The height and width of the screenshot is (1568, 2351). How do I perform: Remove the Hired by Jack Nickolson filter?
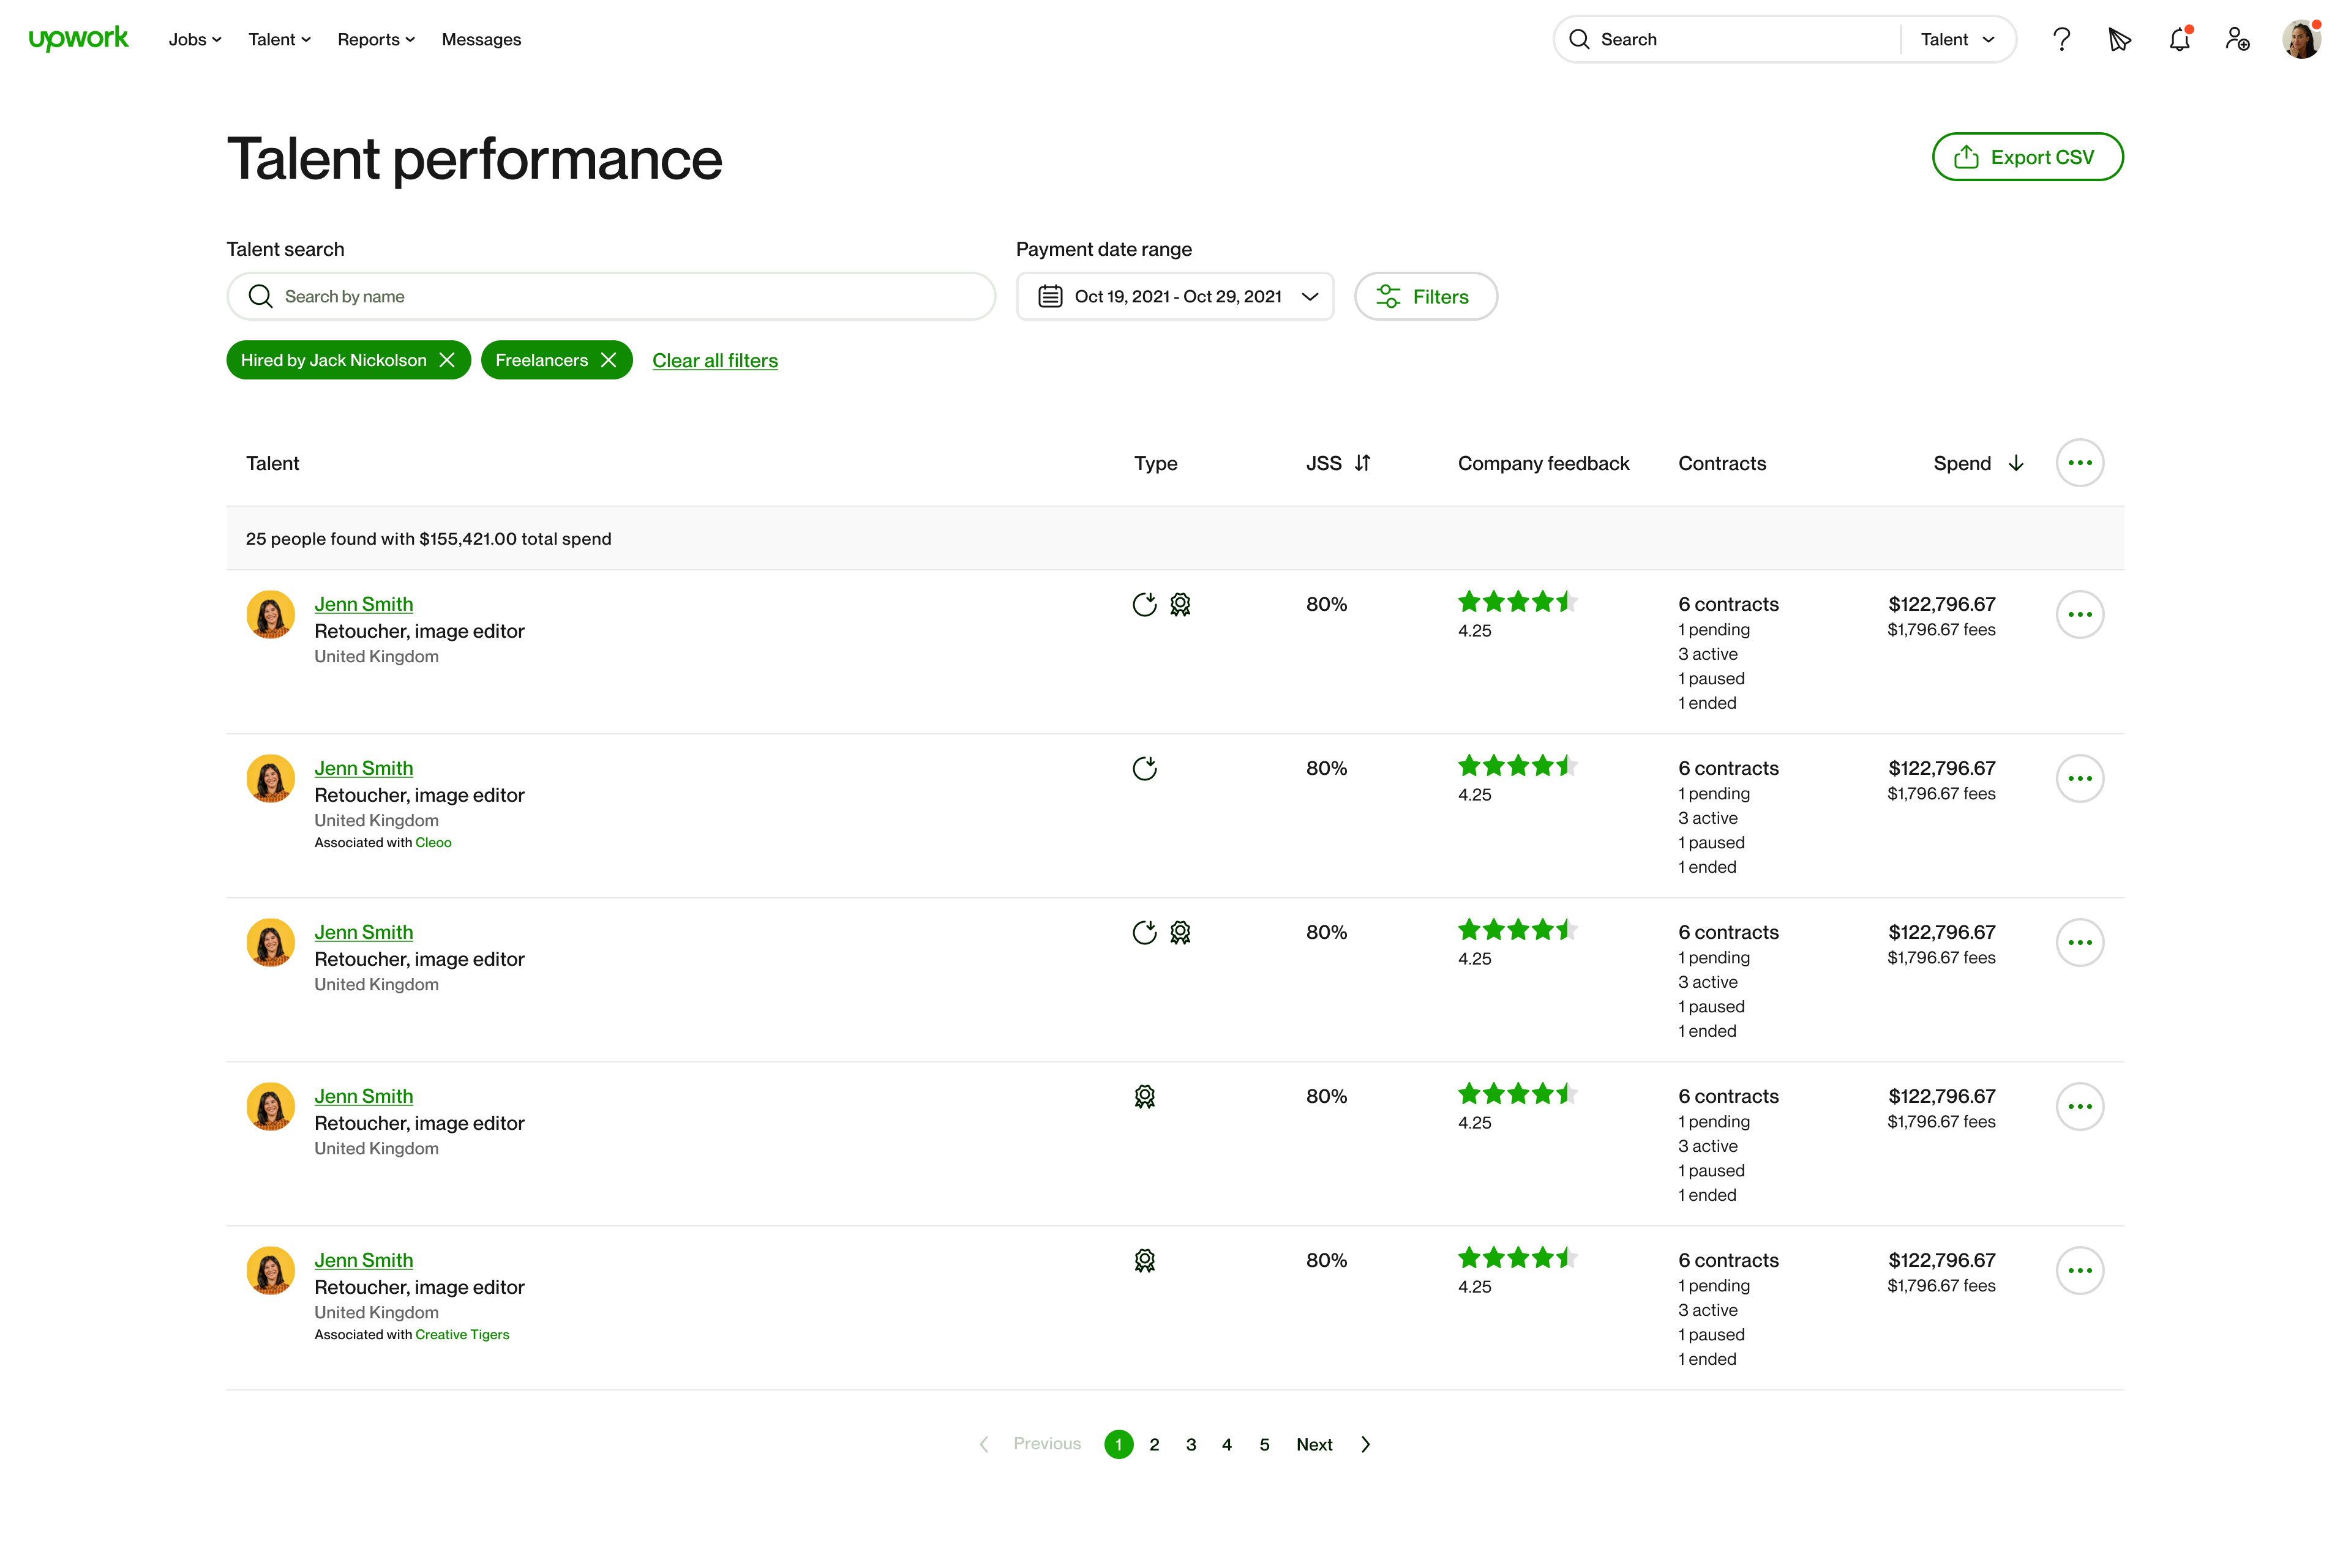(447, 360)
